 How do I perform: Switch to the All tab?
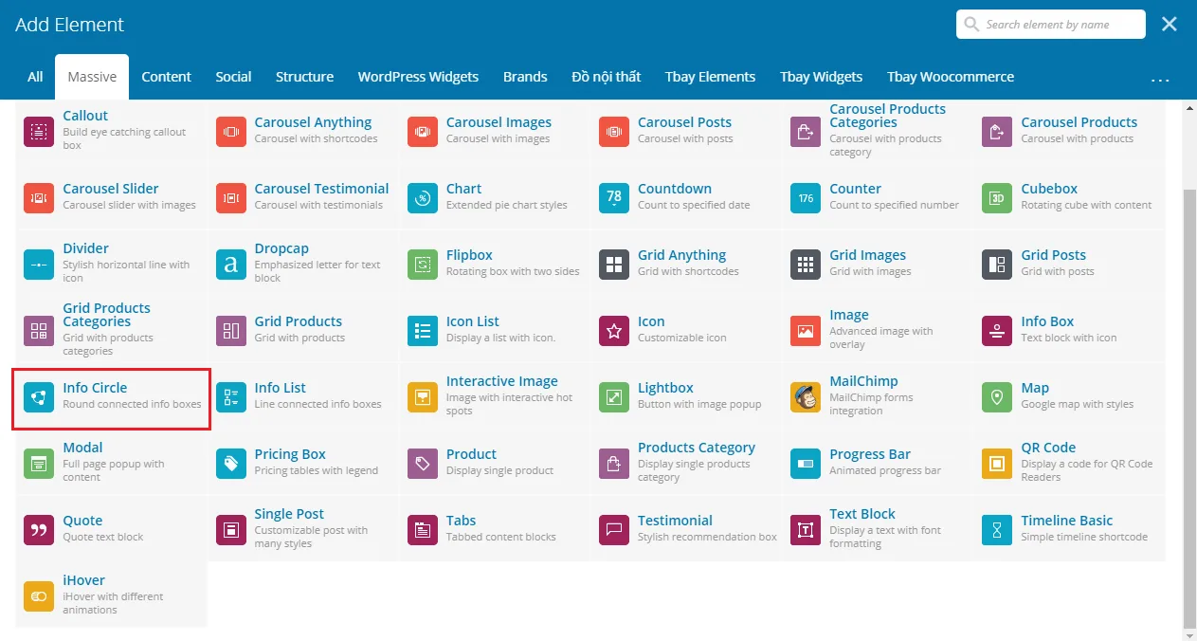pyautogui.click(x=35, y=77)
